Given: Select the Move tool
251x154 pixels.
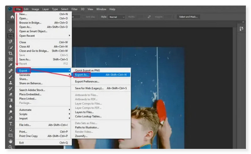Looking at the screenshot, I should coord(11,30).
